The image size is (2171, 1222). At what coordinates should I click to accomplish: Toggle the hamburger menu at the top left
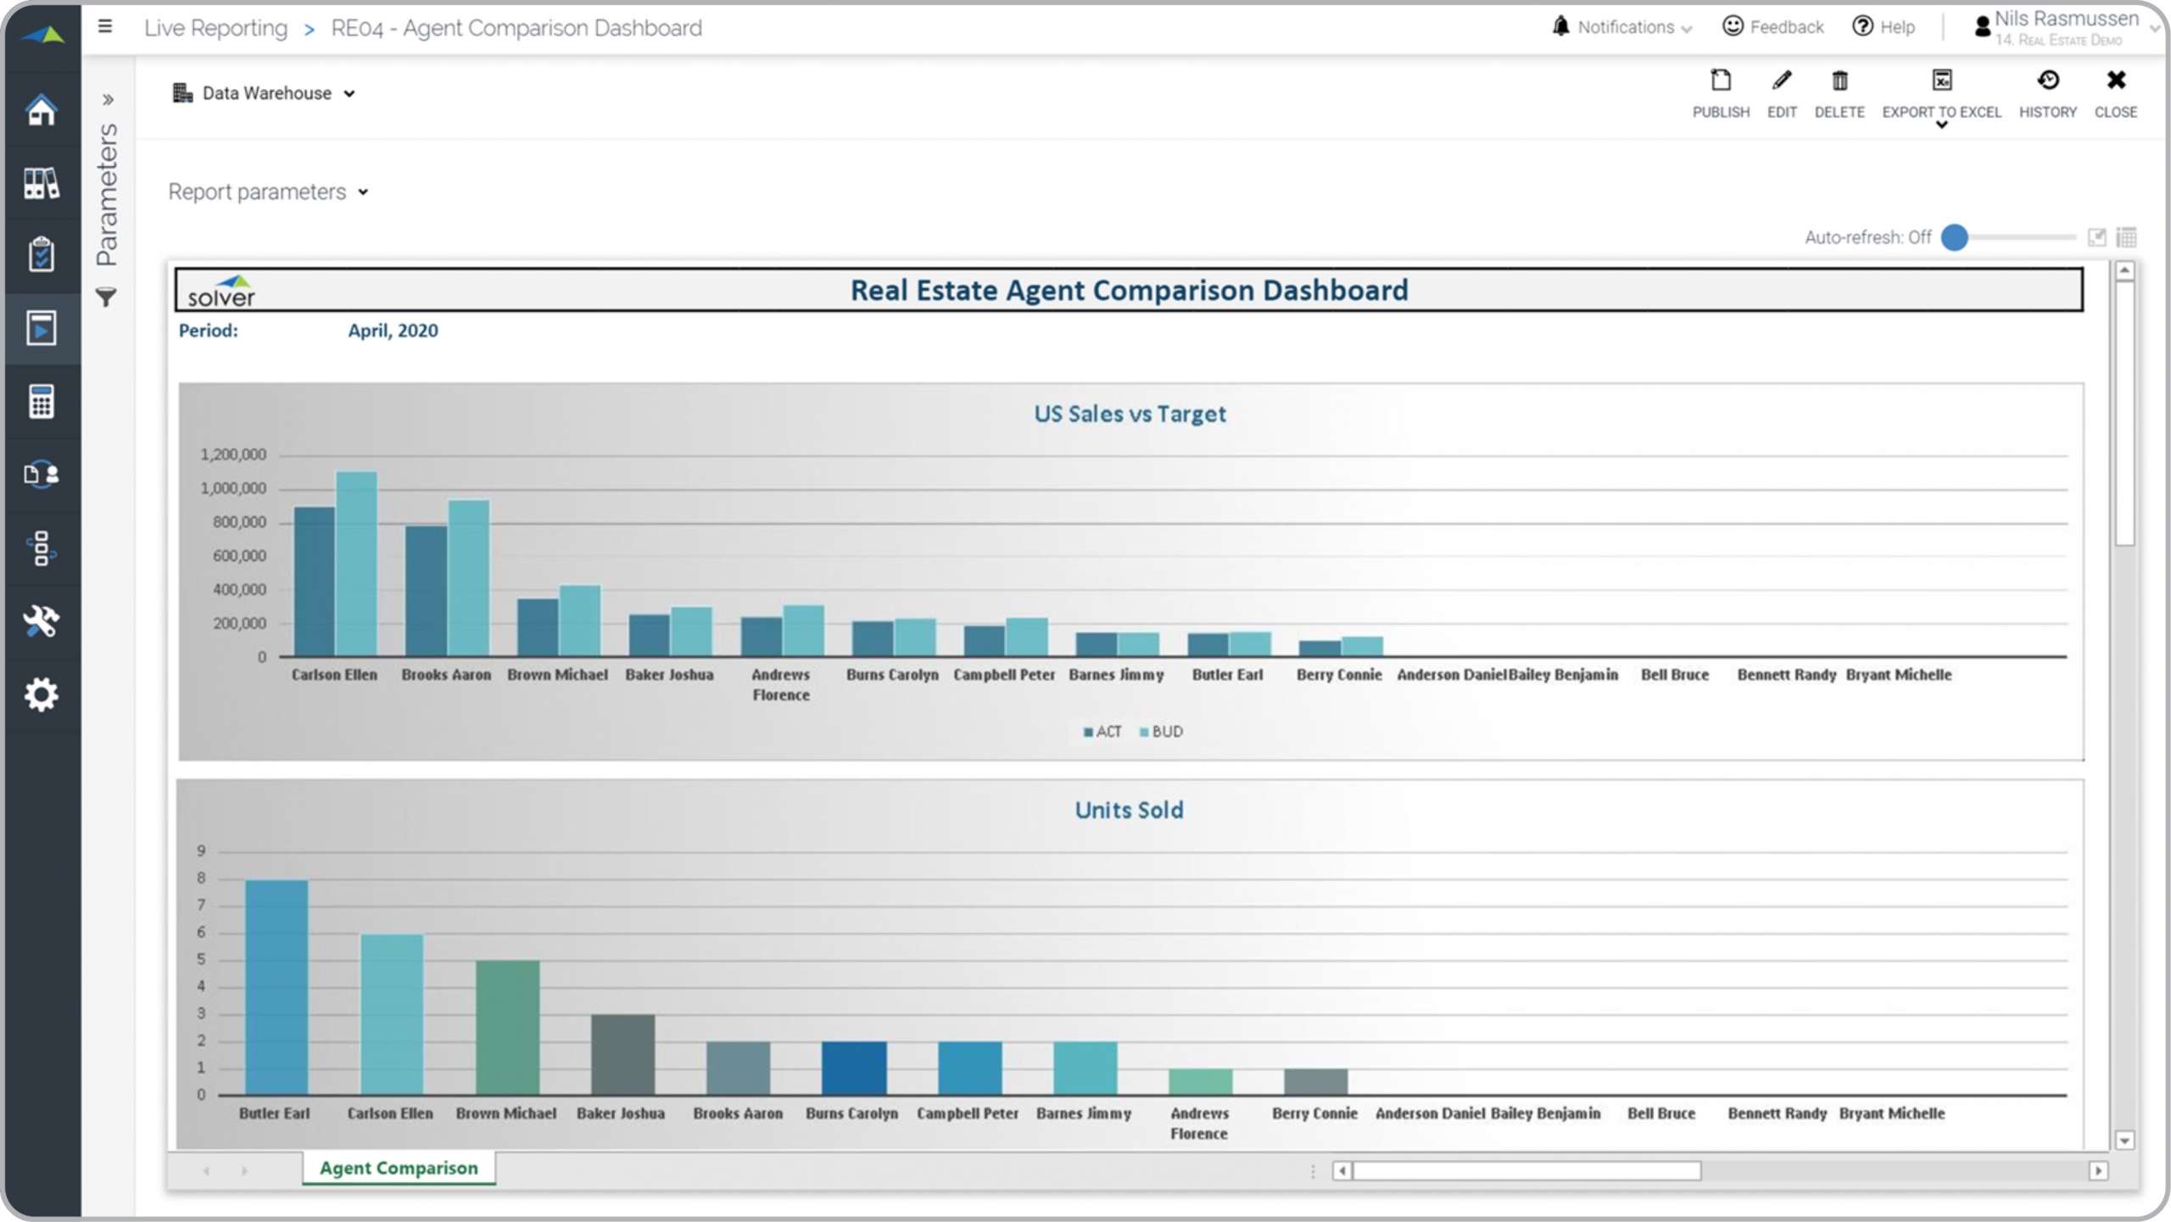tap(105, 27)
